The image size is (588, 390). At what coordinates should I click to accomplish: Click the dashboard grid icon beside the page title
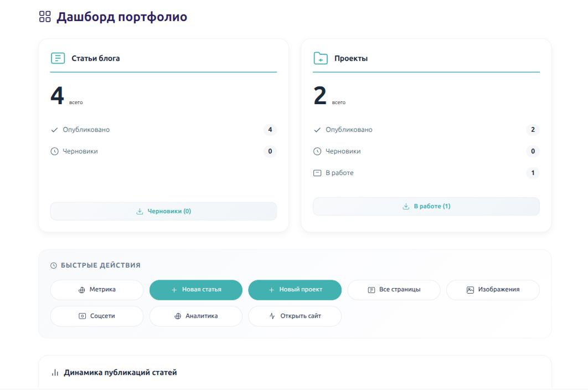click(x=45, y=17)
